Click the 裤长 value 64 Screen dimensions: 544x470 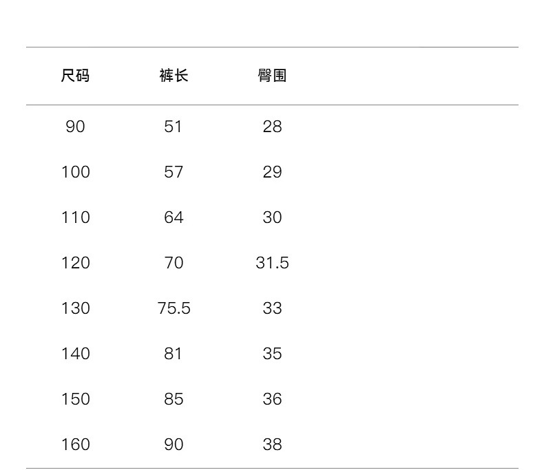tap(174, 217)
